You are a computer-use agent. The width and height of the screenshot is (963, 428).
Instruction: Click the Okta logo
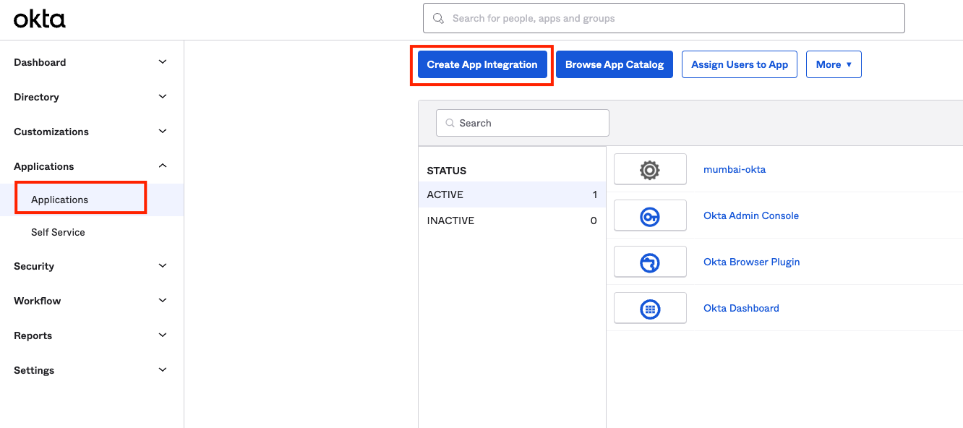40,20
